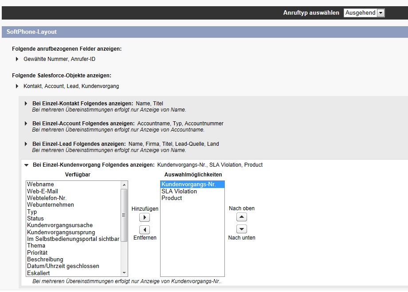Select the Kundenvorgangs-Nr. entry
This screenshot has height=292, width=408.
[186, 184]
